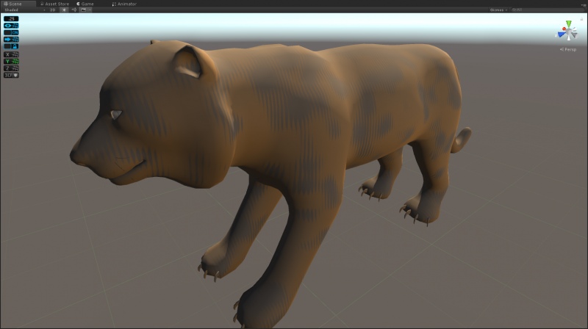Open the Asset Store tab
The width and height of the screenshot is (588, 329).
[54, 4]
